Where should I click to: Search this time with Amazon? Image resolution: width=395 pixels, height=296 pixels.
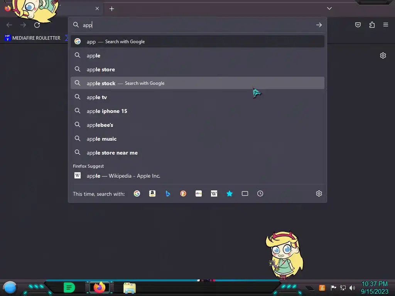tap(152, 193)
